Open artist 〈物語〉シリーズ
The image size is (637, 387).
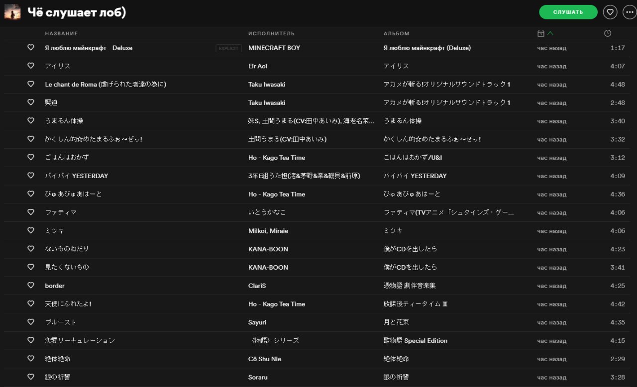[274, 341]
